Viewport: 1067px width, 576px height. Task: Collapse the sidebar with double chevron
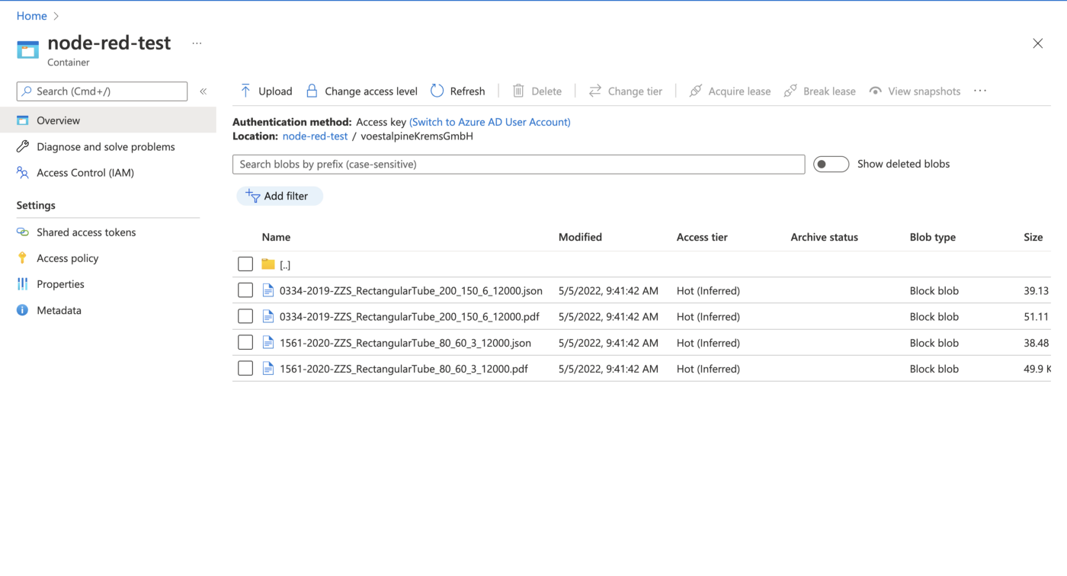click(x=203, y=91)
